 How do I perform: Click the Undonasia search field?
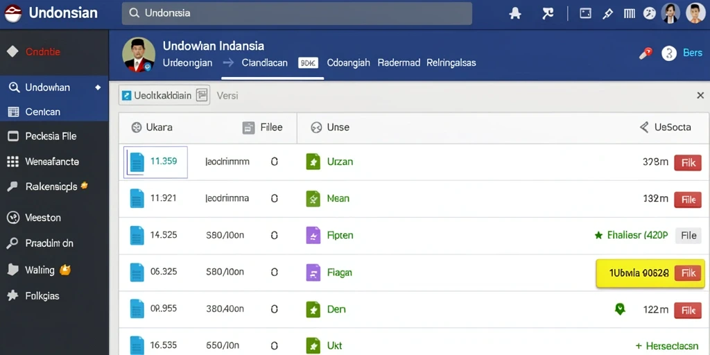[x=297, y=13]
